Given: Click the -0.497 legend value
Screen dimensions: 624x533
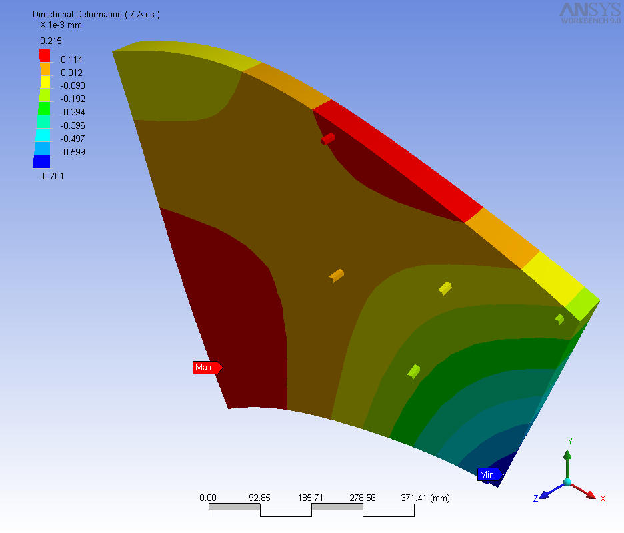Looking at the screenshot, I should pos(73,139).
